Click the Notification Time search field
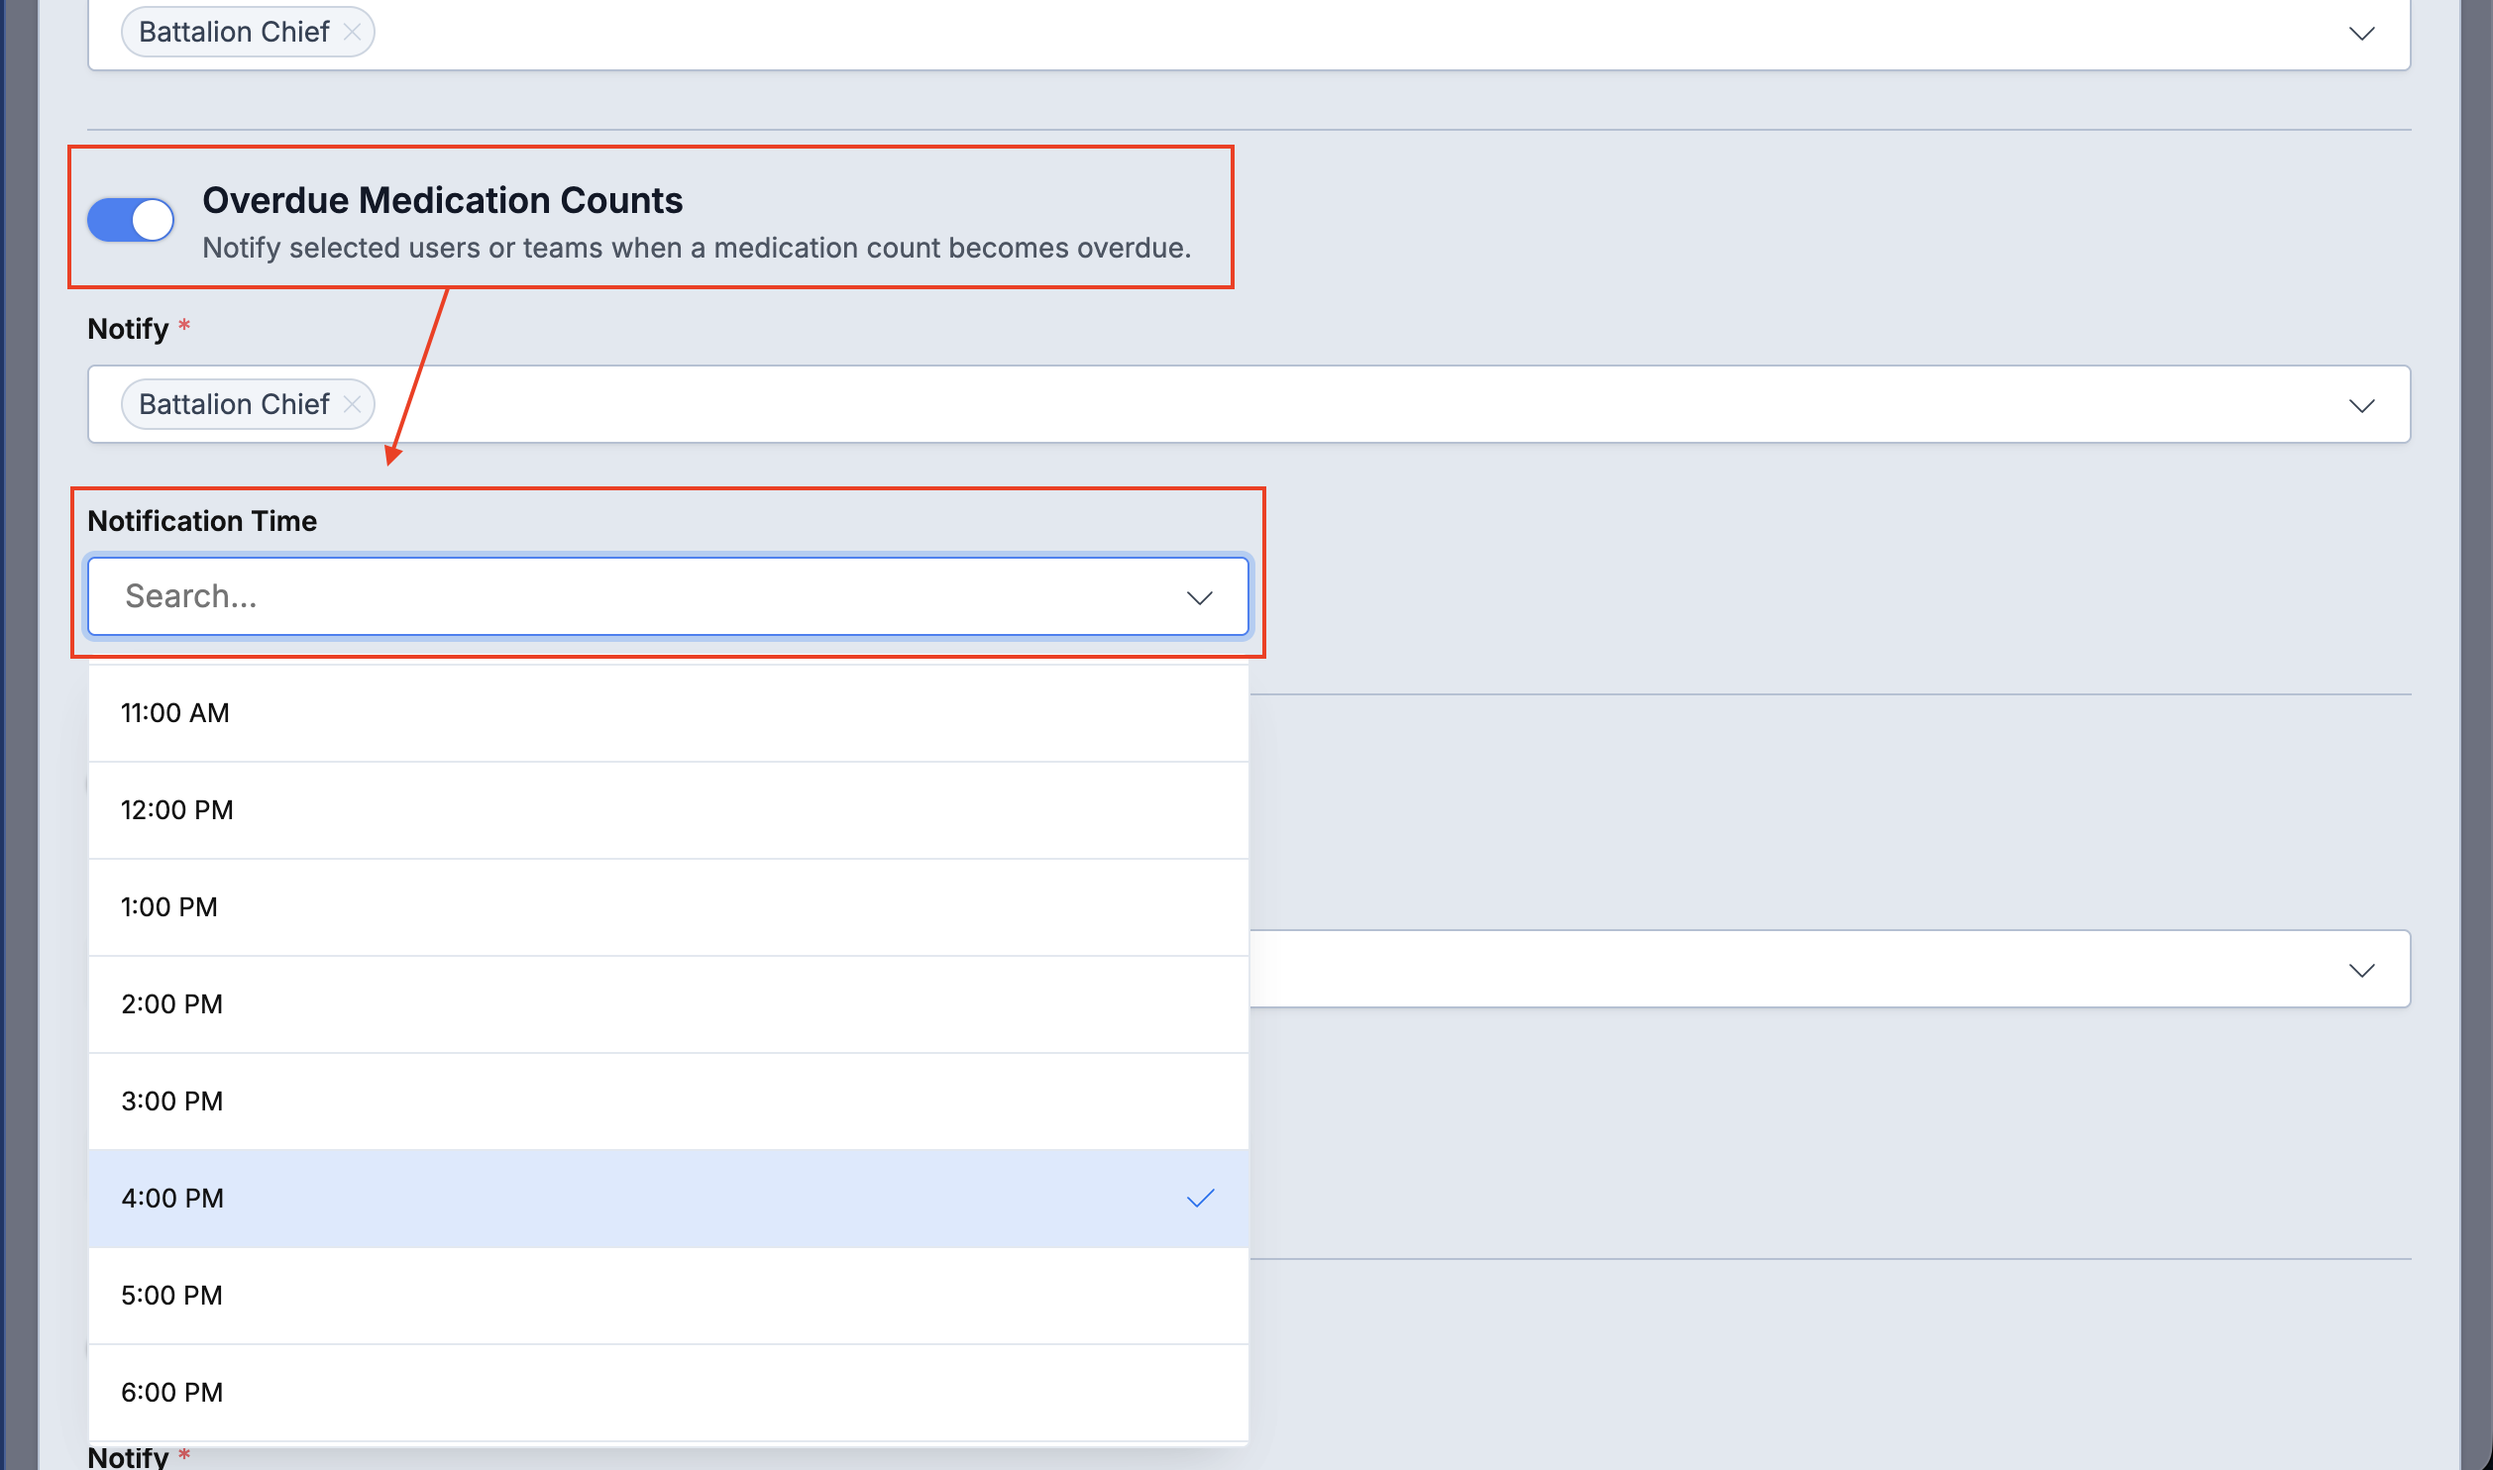 [668, 596]
